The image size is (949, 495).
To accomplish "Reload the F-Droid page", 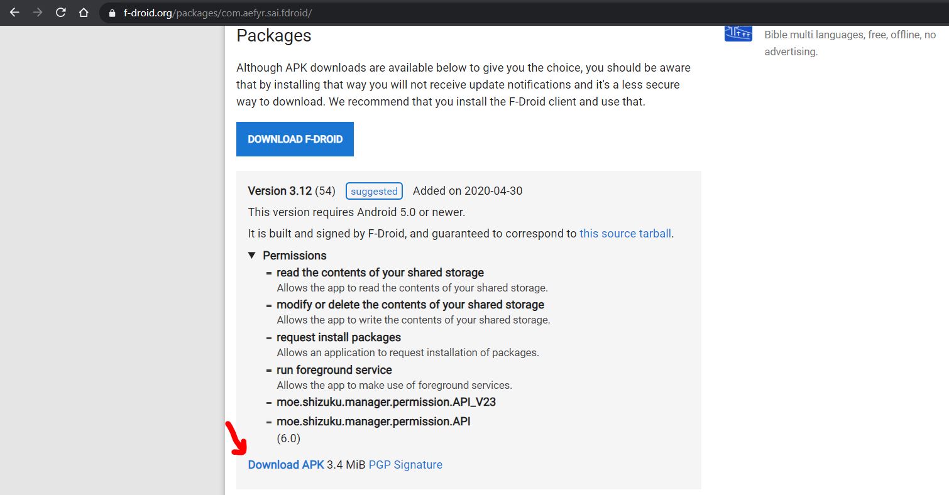I will [61, 13].
